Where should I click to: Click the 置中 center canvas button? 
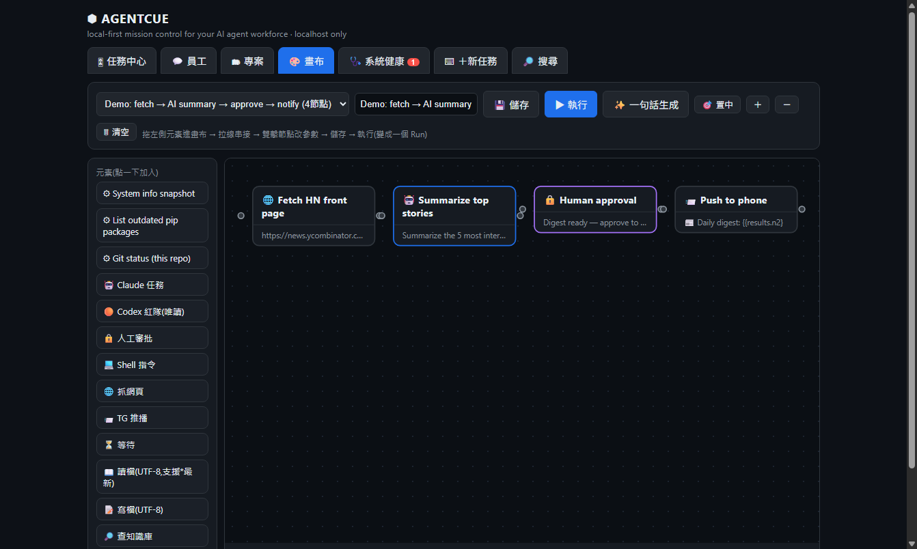(717, 104)
